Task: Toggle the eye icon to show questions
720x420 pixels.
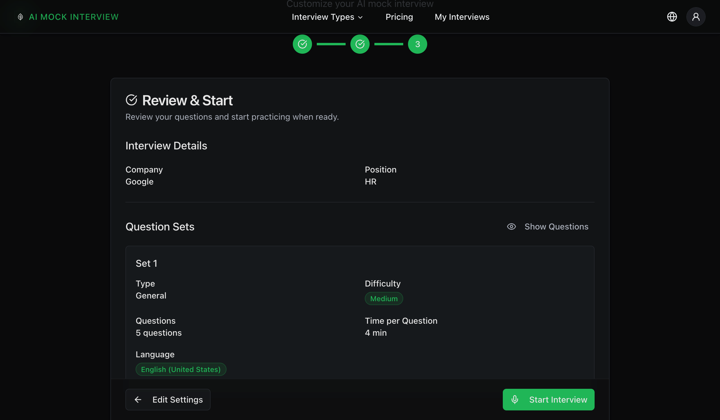Action: pyautogui.click(x=511, y=226)
